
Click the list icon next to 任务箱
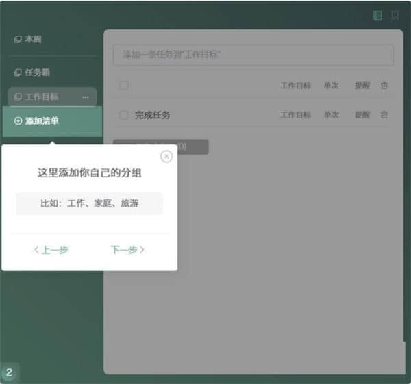(x=18, y=72)
